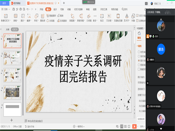This screenshot has height=131, width=175.
Task: Click the save icon in quick toolbar
Action: tap(14, 9)
